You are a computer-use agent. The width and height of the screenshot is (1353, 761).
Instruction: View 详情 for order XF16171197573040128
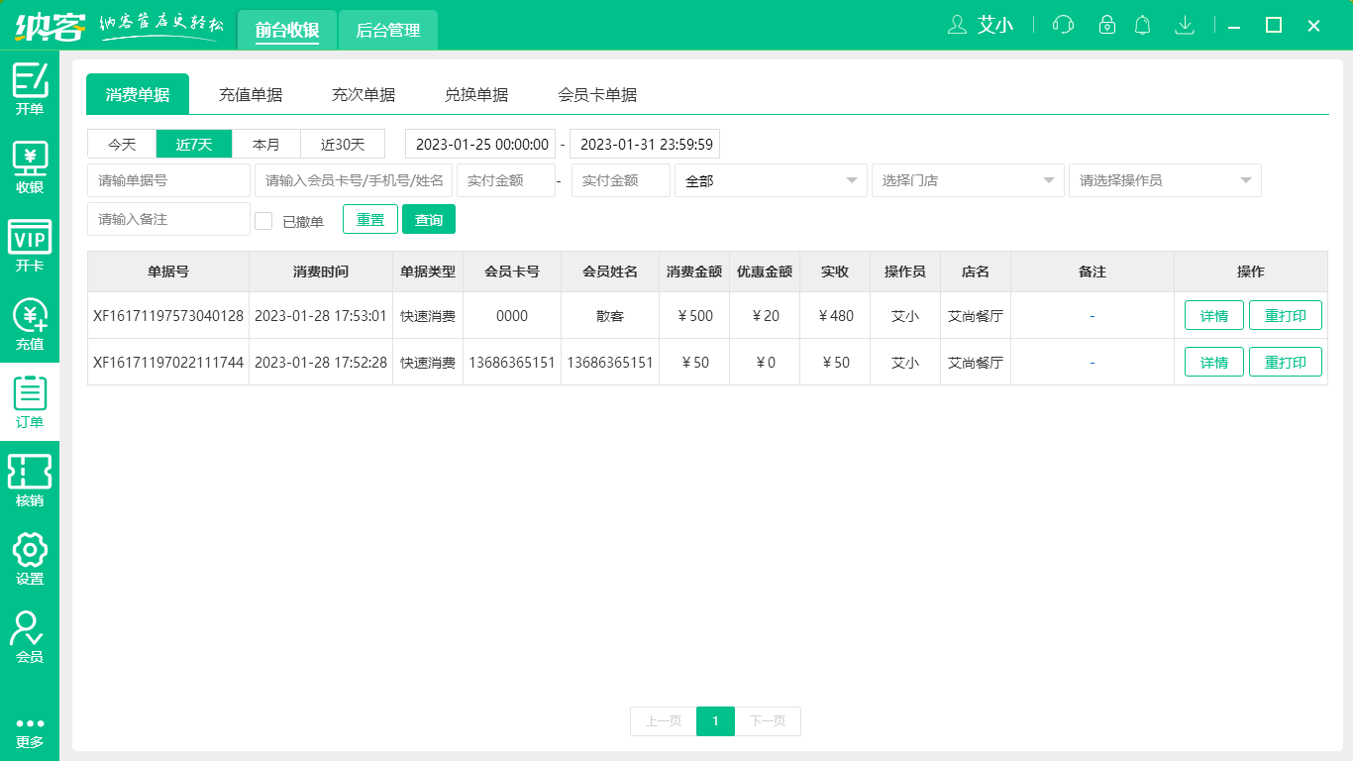point(1213,315)
